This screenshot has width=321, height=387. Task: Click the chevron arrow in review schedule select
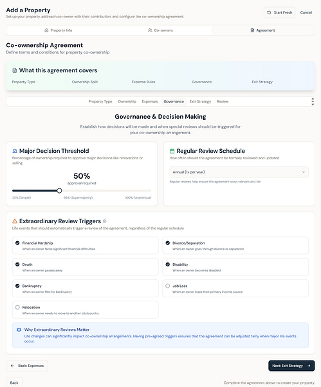(304, 172)
